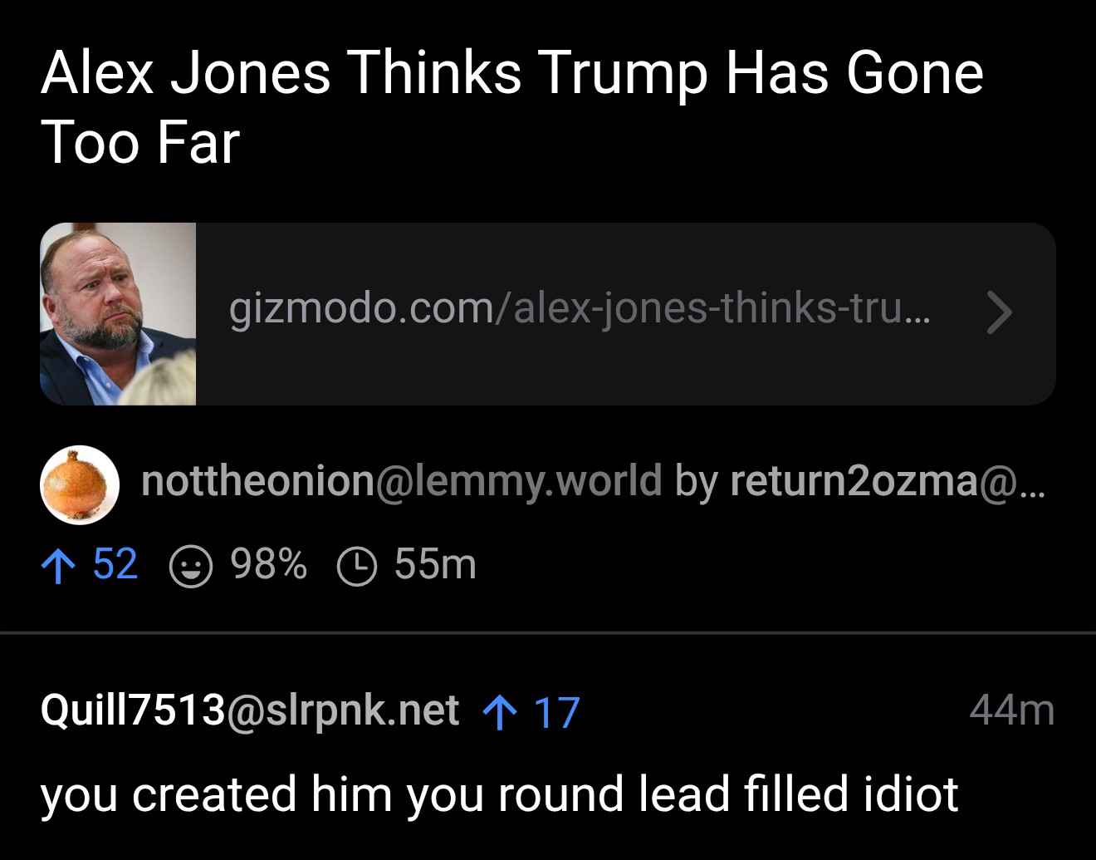The width and height of the screenshot is (1096, 860).
Task: Open the gizmodo.com article URL text
Action: coord(579,309)
